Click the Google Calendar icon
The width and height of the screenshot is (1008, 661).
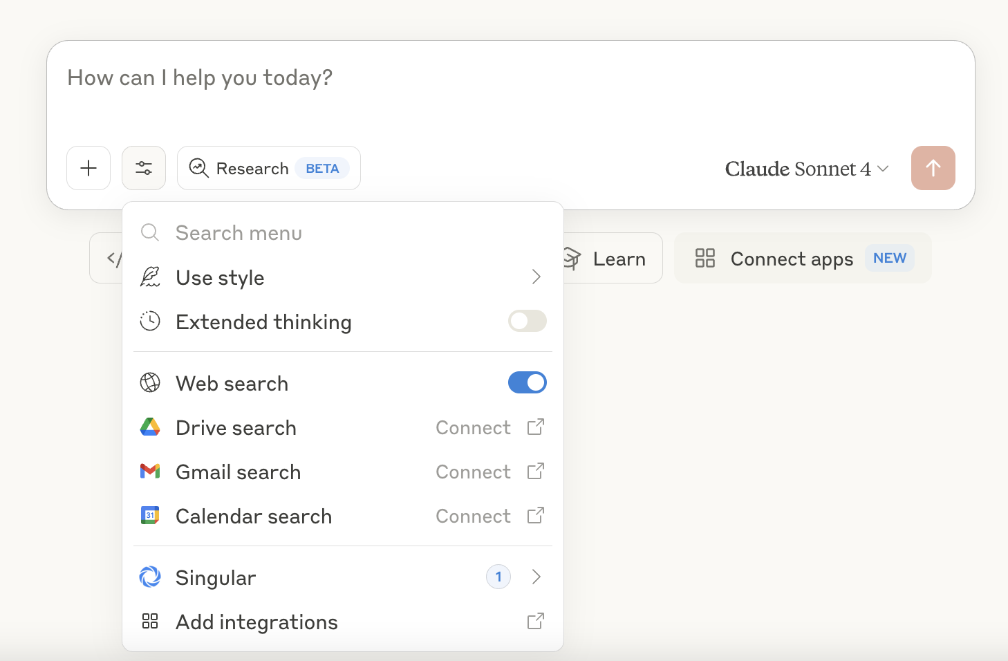(x=150, y=516)
